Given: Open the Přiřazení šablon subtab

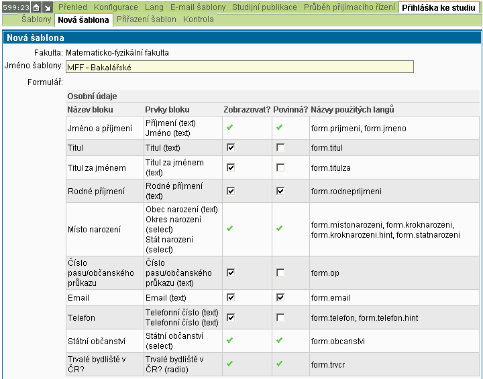Looking at the screenshot, I should (146, 19).
